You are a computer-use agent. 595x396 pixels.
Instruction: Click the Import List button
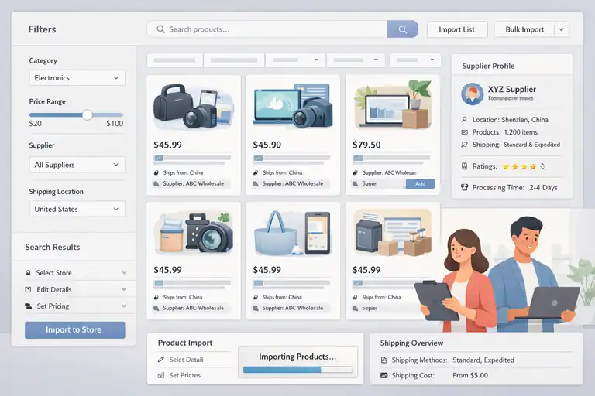tap(457, 29)
